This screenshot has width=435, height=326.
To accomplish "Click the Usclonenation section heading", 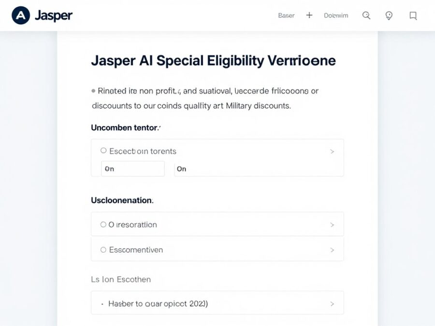I will [121, 200].
